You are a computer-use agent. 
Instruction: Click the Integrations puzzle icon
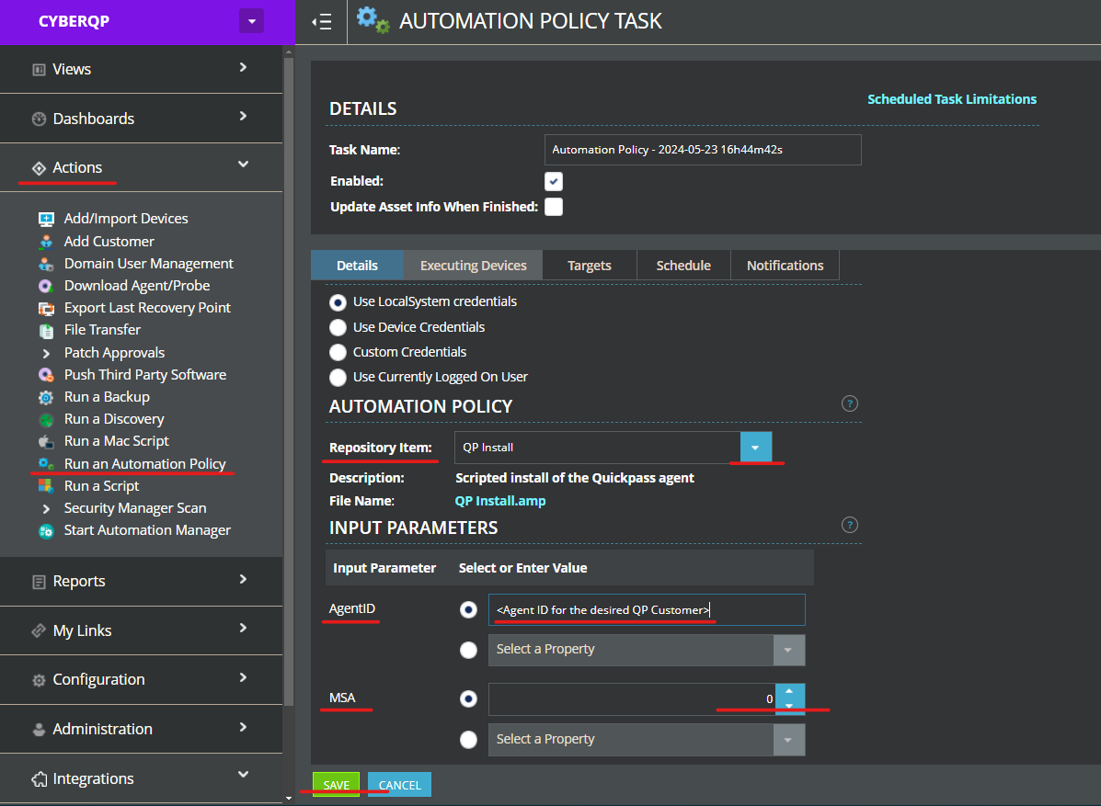point(40,779)
